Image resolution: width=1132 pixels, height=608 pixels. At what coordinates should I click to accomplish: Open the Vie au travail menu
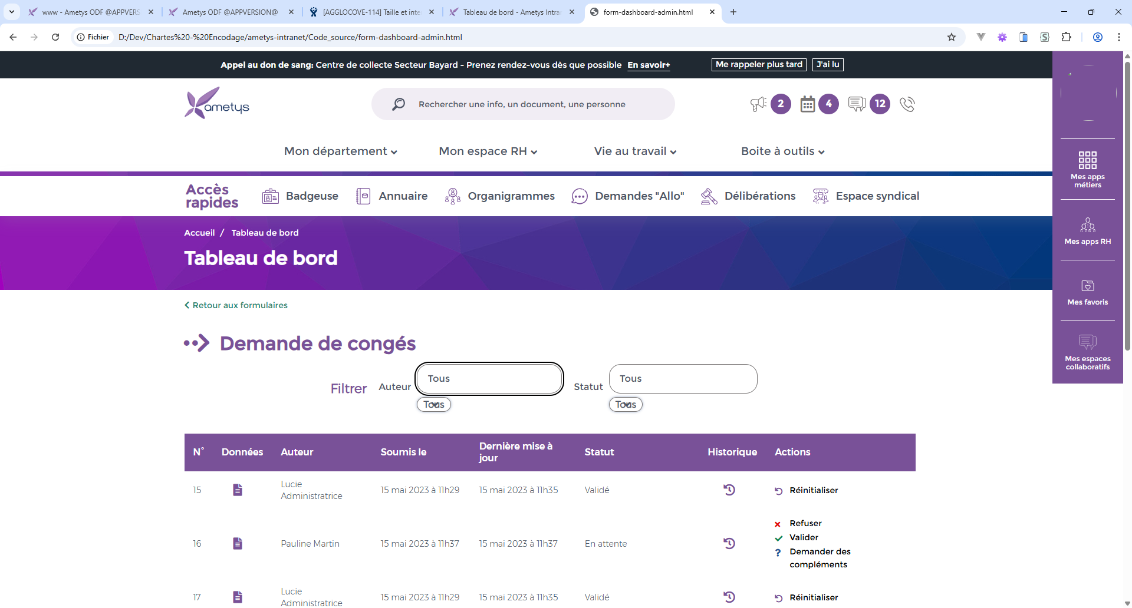pos(635,151)
